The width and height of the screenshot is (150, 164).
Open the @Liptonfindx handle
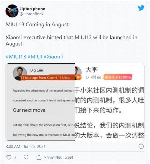[31, 14]
